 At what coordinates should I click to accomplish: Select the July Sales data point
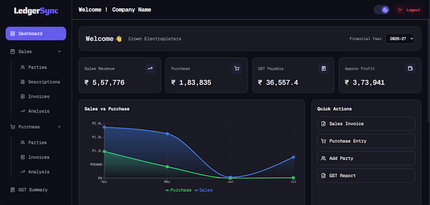coord(294,157)
